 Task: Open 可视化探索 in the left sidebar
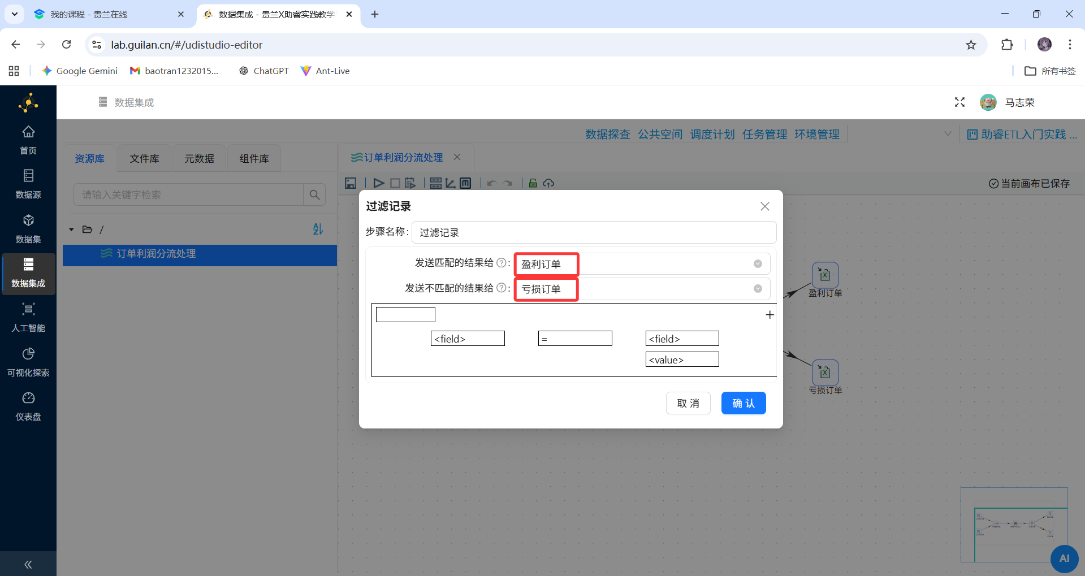point(28,362)
